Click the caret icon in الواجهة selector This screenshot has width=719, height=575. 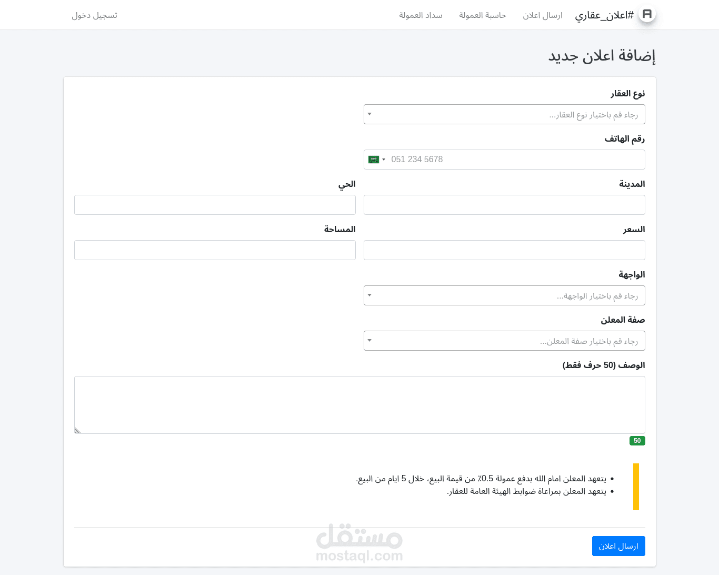click(x=370, y=295)
